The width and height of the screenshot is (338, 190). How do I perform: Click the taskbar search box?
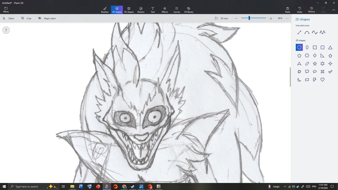tap(33, 186)
